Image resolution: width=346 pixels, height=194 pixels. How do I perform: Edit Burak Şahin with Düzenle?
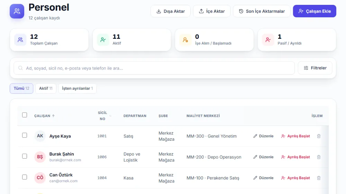263,157
